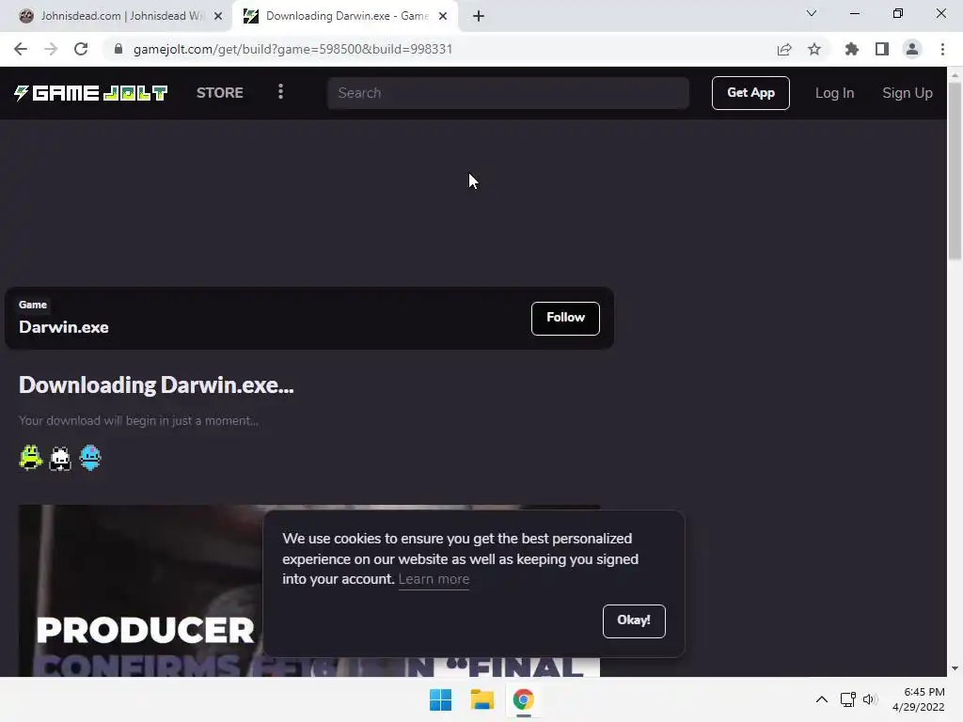Open the Darwin.exe game page
The height and width of the screenshot is (722, 963).
pos(64,326)
